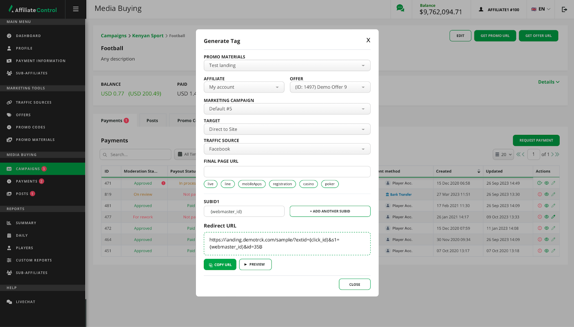Viewport: 574px width, 327px height.
Task: Click the hamburger menu icon in header
Action: click(x=76, y=9)
